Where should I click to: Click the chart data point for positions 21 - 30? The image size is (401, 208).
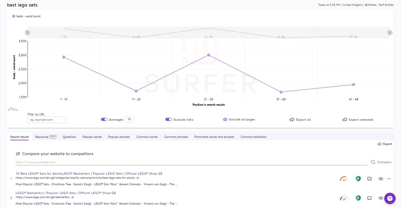pyautogui.click(x=209, y=55)
